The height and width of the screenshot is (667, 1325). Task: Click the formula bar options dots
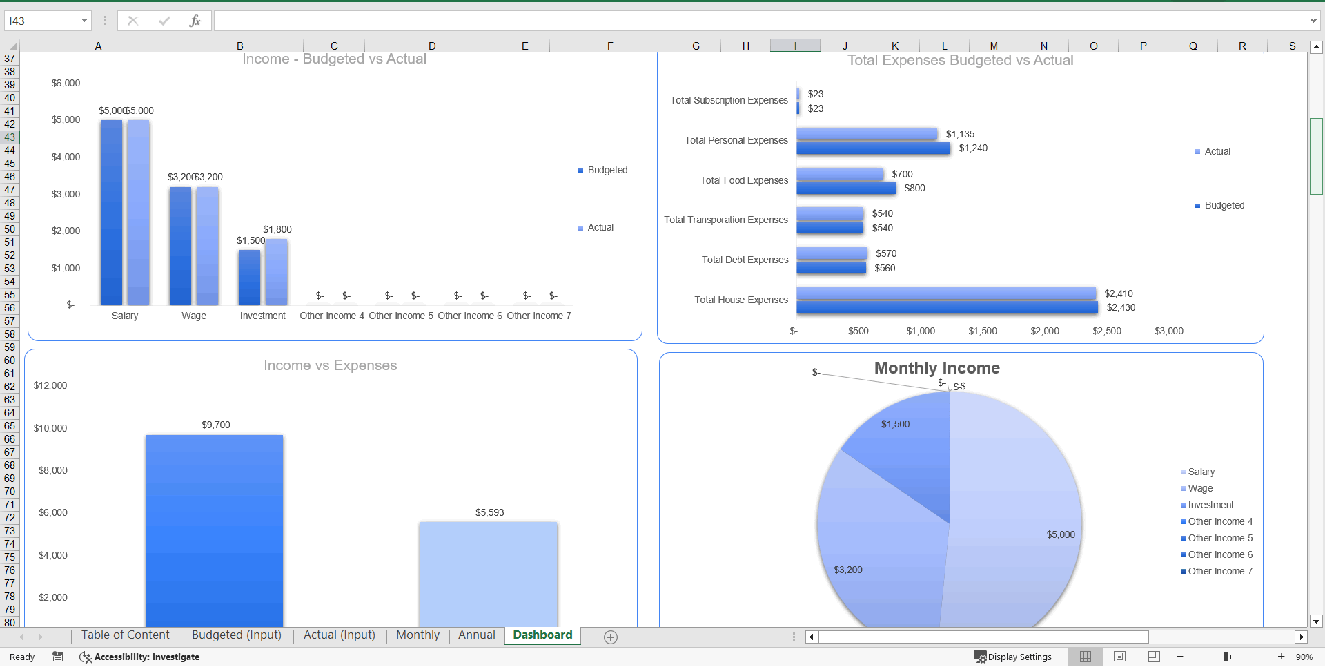pyautogui.click(x=104, y=21)
